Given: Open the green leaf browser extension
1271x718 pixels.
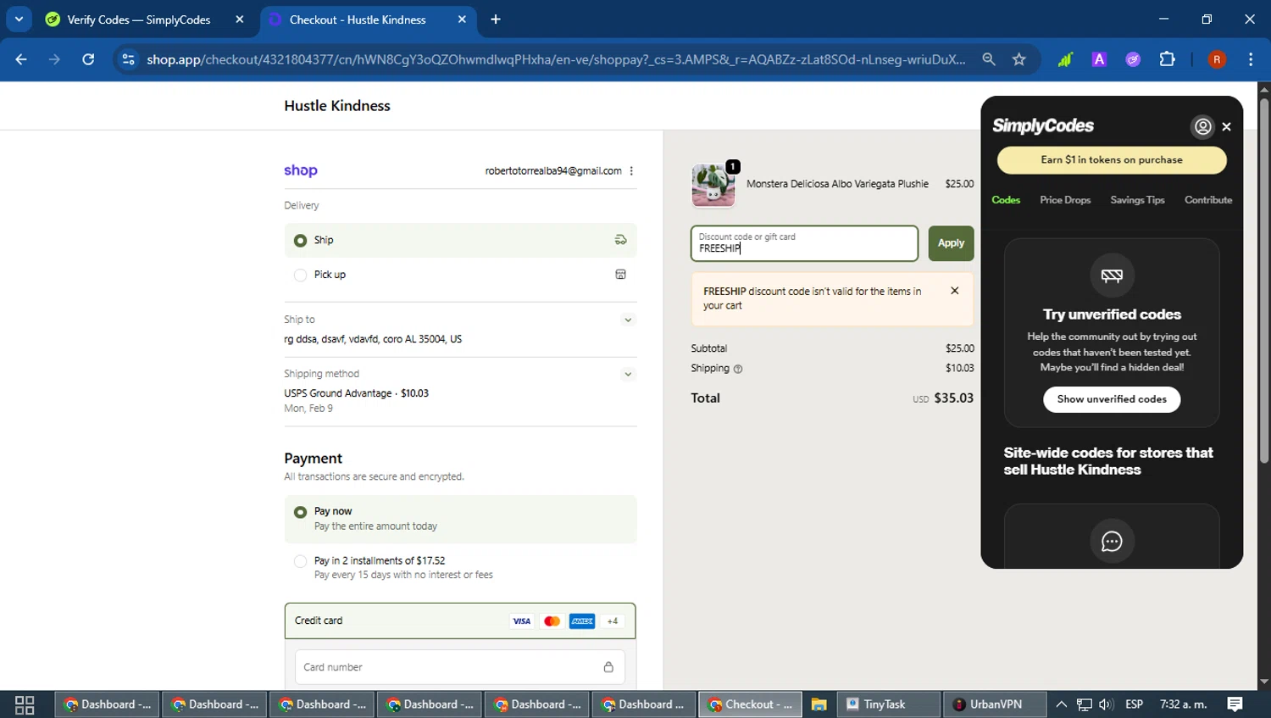Looking at the screenshot, I should point(1065,59).
